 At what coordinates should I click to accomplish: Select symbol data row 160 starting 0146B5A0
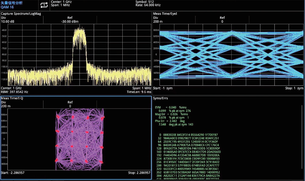pyautogui.click(x=188, y=152)
